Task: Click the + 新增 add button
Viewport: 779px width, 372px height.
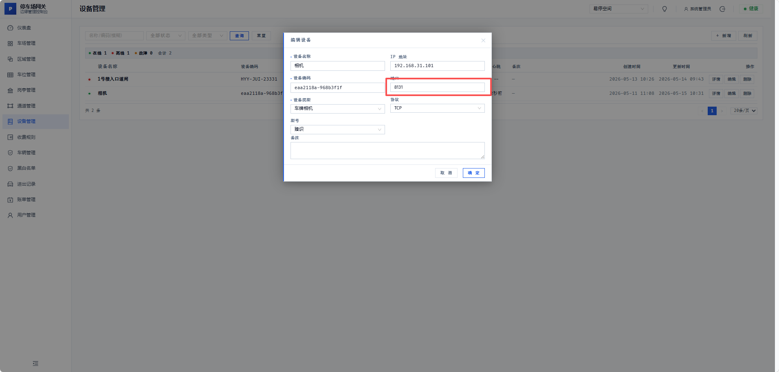Action: pyautogui.click(x=724, y=36)
